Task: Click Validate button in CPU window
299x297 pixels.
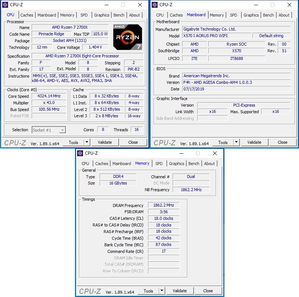Action: pyautogui.click(x=105, y=142)
